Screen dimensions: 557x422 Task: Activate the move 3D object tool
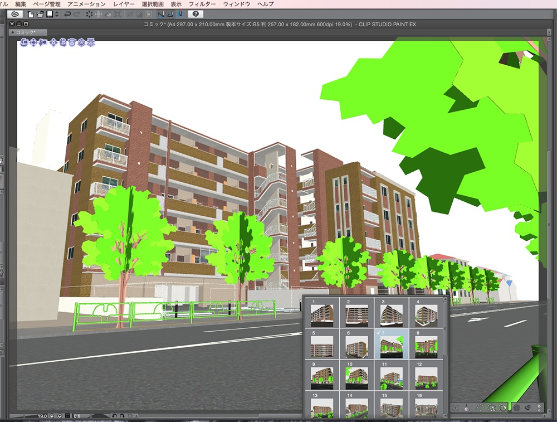[x=55, y=42]
